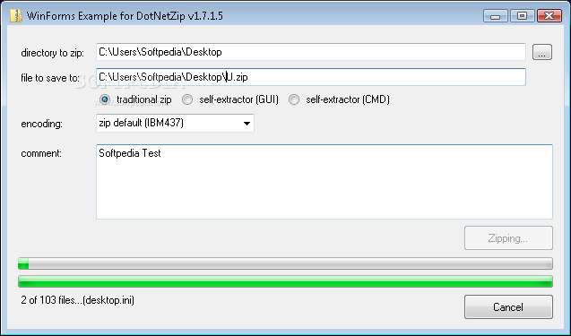Open the browse button for directory to zip

coord(542,52)
